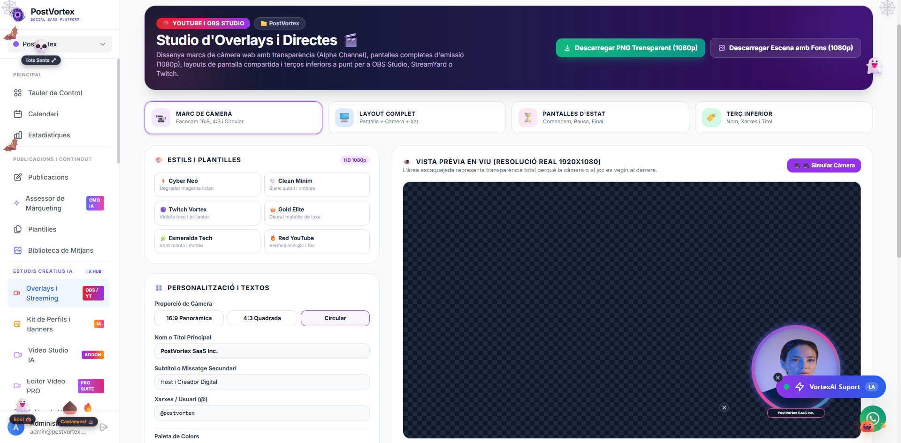The image size is (901, 443).
Task: Select the Gold Elite style preset
Action: click(317, 213)
